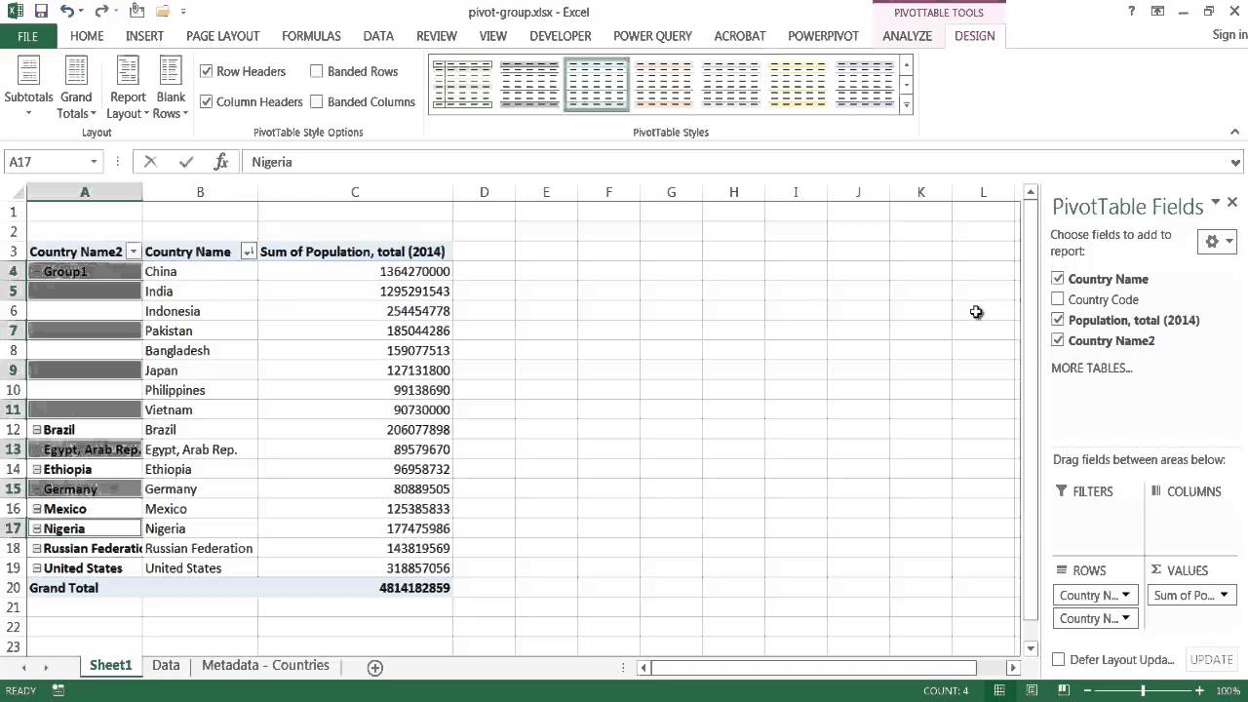
Task: Open the Sum of Po... values field dropdown
Action: click(1224, 595)
